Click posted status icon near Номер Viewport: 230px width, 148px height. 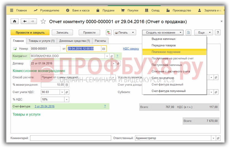[x=15, y=49]
